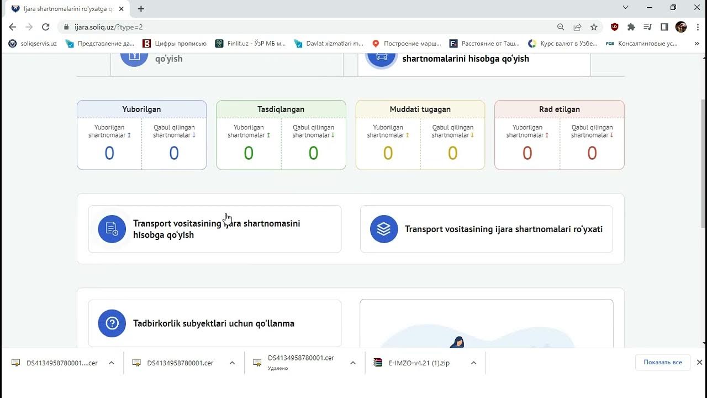707x398 pixels.
Task: Open the Finlit.uz bookmark
Action: coord(251,44)
